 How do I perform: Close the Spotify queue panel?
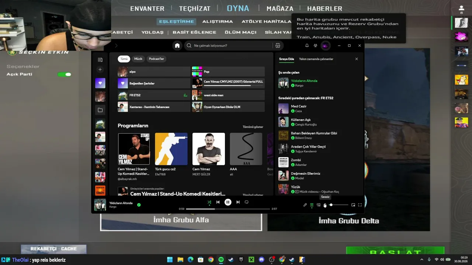tap(357, 59)
